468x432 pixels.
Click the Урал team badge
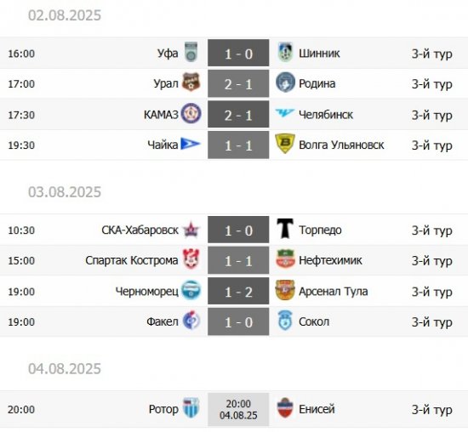191,82
